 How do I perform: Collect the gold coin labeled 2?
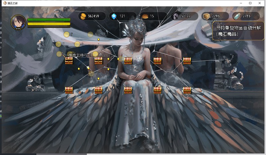pyautogui.click(x=77, y=44)
